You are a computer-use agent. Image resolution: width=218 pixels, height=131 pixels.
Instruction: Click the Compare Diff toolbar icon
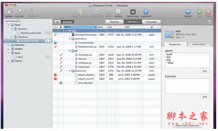pyautogui.click(x=97, y=12)
